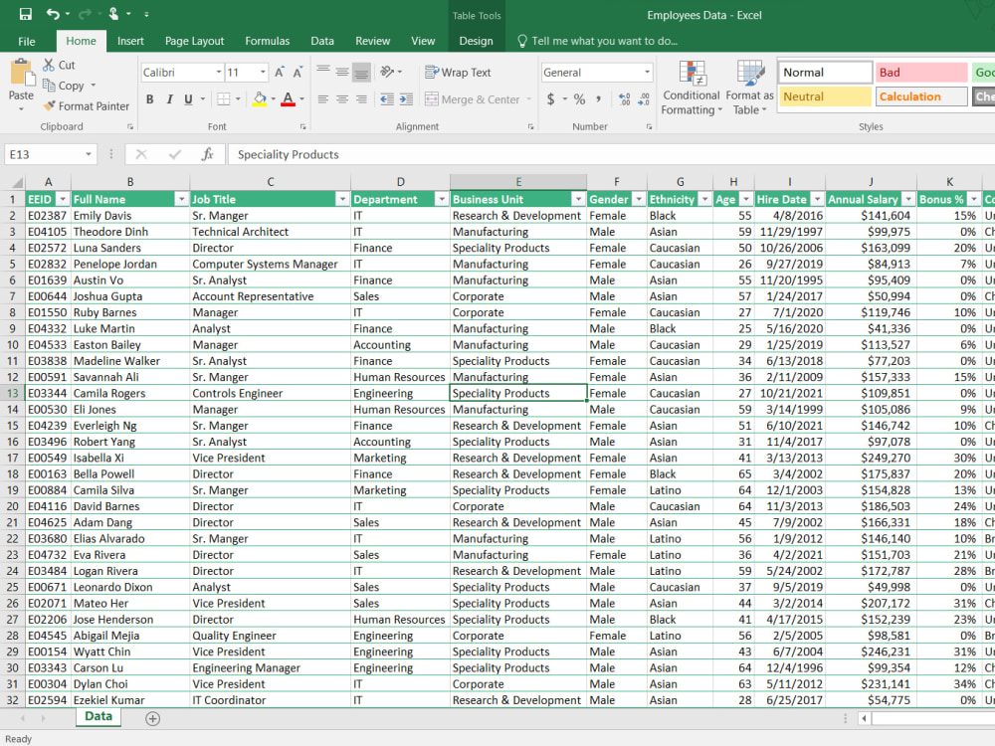Image resolution: width=995 pixels, height=746 pixels.
Task: Select the Format Painter brush
Action: tap(49, 106)
